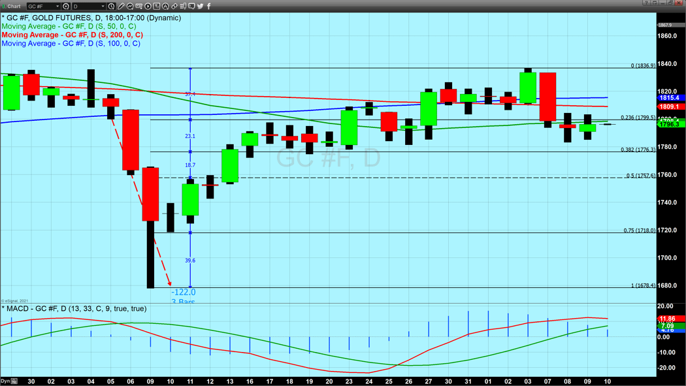This screenshot has width=686, height=386.
Task: Click the list with pen icon
Action: [x=183, y=6]
